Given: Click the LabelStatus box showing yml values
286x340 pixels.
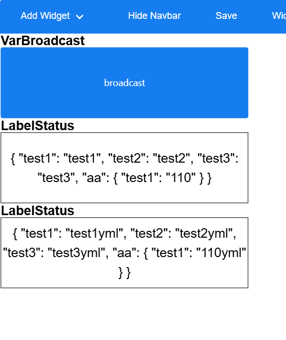Looking at the screenshot, I should pyautogui.click(x=124, y=252).
